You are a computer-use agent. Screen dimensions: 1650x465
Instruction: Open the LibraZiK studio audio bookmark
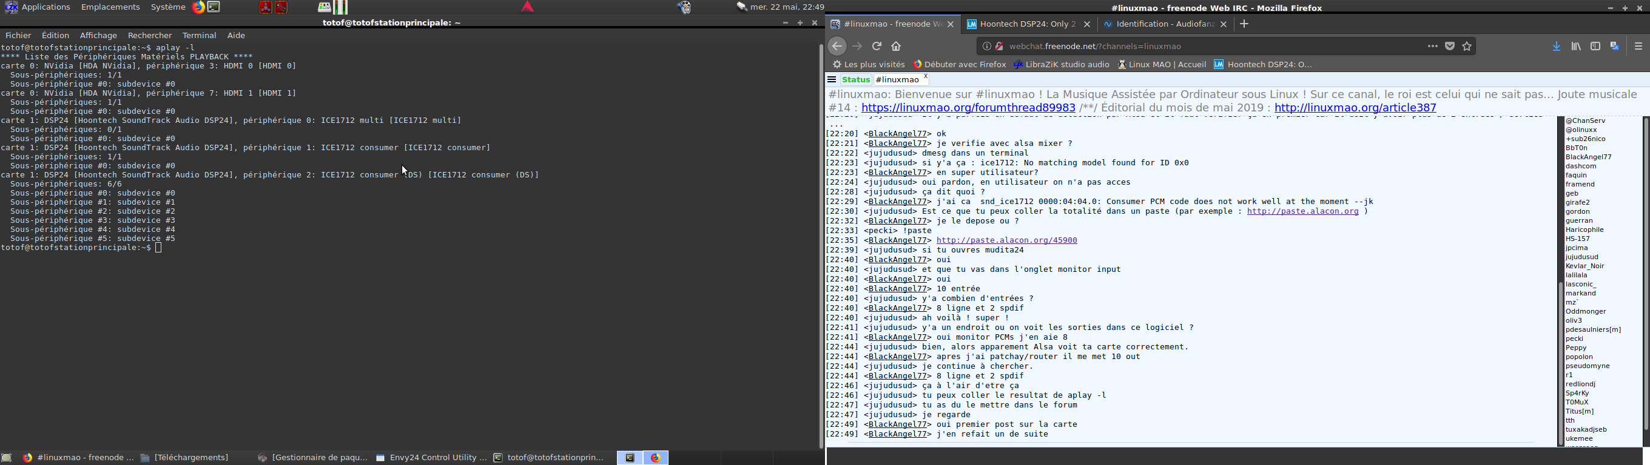point(1062,65)
